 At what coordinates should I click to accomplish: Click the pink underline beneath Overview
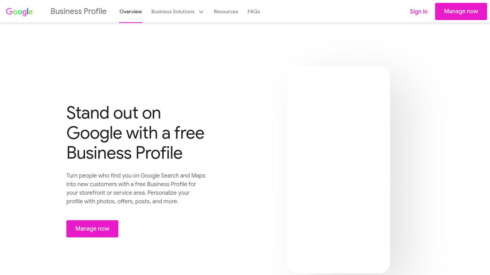[x=131, y=22]
